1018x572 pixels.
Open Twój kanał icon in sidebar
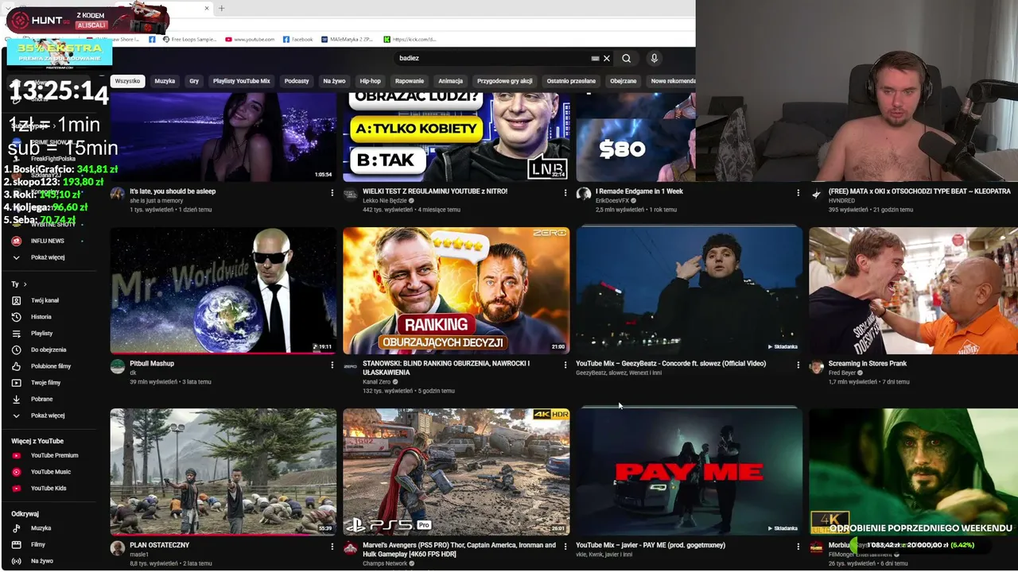[16, 300]
